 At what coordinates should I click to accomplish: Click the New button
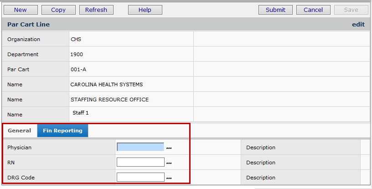click(20, 10)
